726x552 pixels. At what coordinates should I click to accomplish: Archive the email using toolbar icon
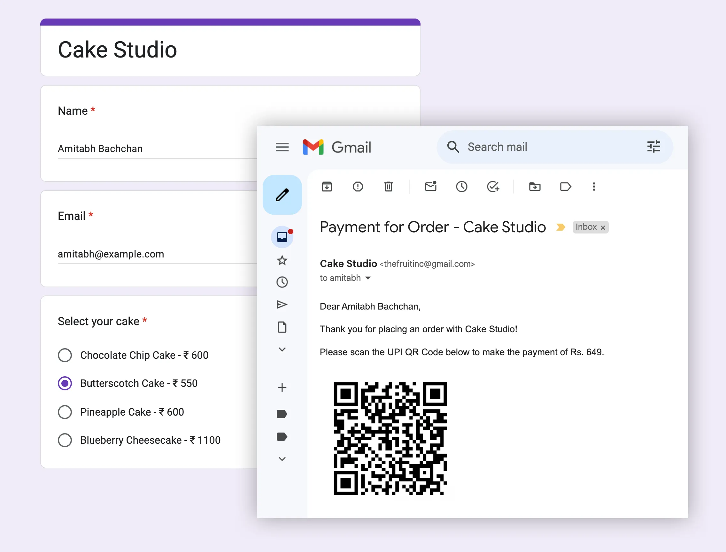pyautogui.click(x=327, y=187)
